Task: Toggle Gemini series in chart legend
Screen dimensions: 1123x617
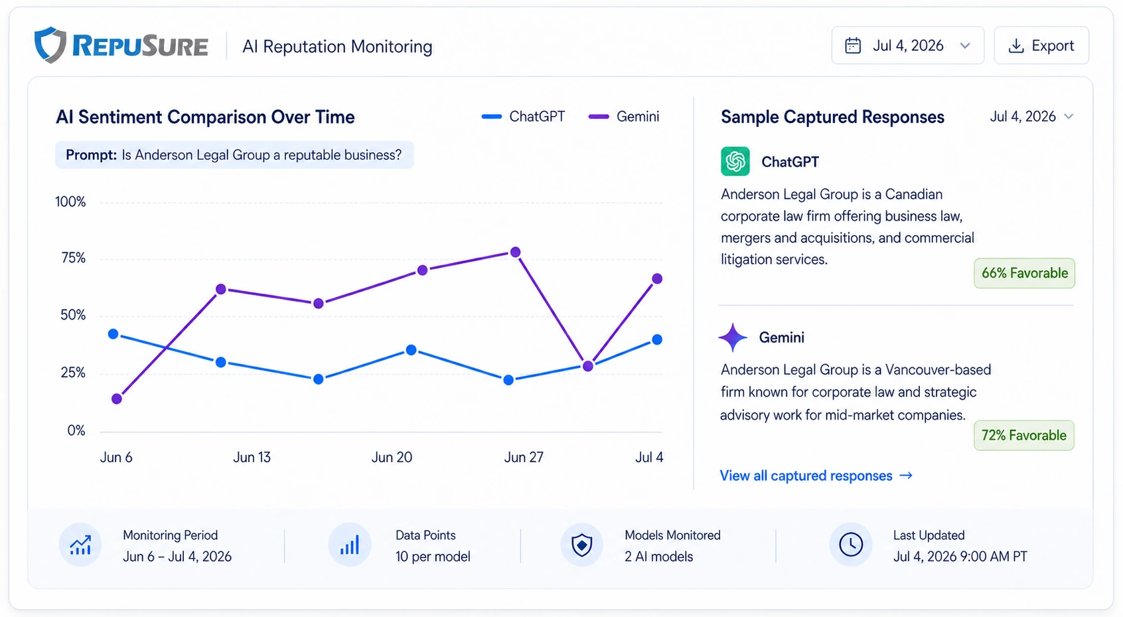Action: pyautogui.click(x=624, y=117)
